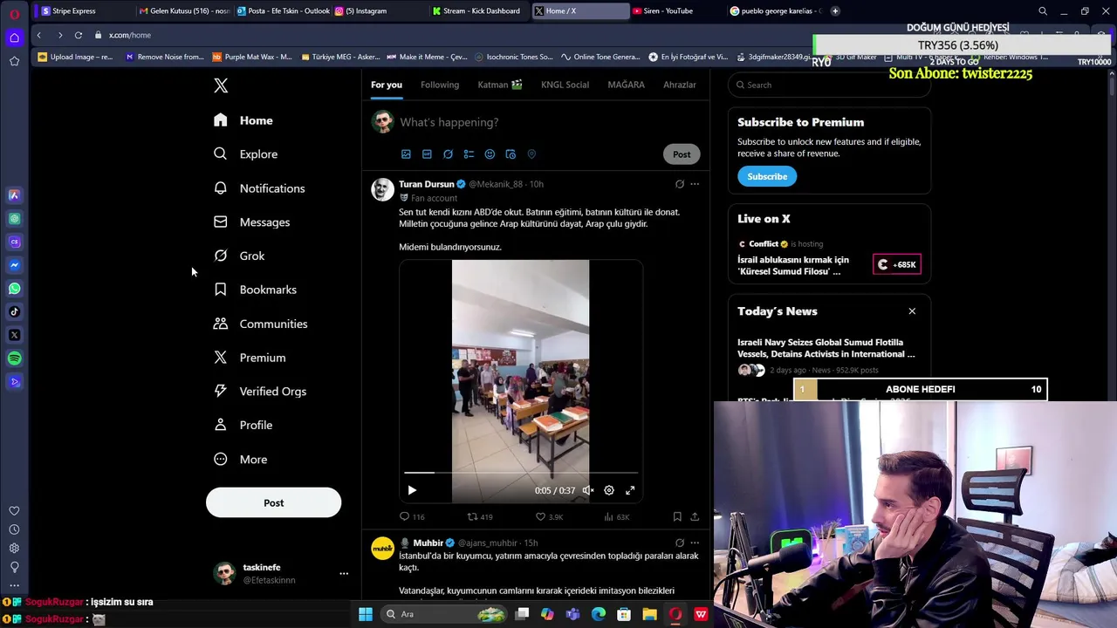Image resolution: width=1117 pixels, height=628 pixels.
Task: Reply to Turan Dursun's post
Action: [412, 517]
